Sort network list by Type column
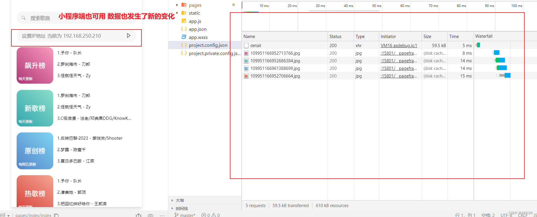 [x=366, y=36]
